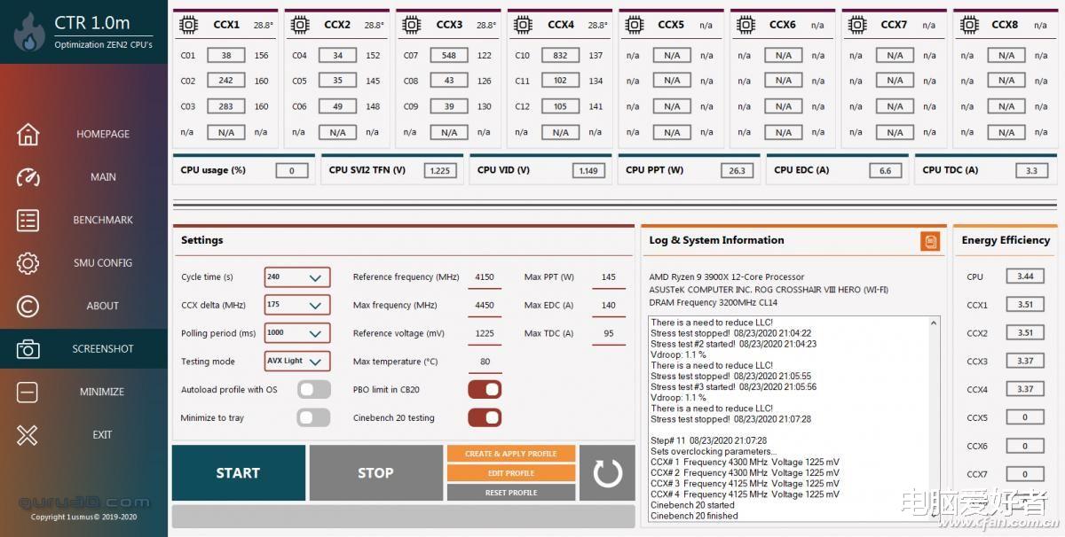Click the Max PPT value field
This screenshot has height=537, width=1065.
pos(608,277)
